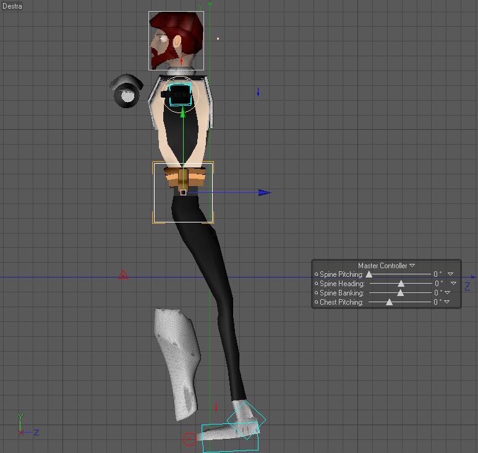The image size is (478, 453).
Task: Toggle the Chest Pitching keyframe circle
Action: pyautogui.click(x=316, y=302)
